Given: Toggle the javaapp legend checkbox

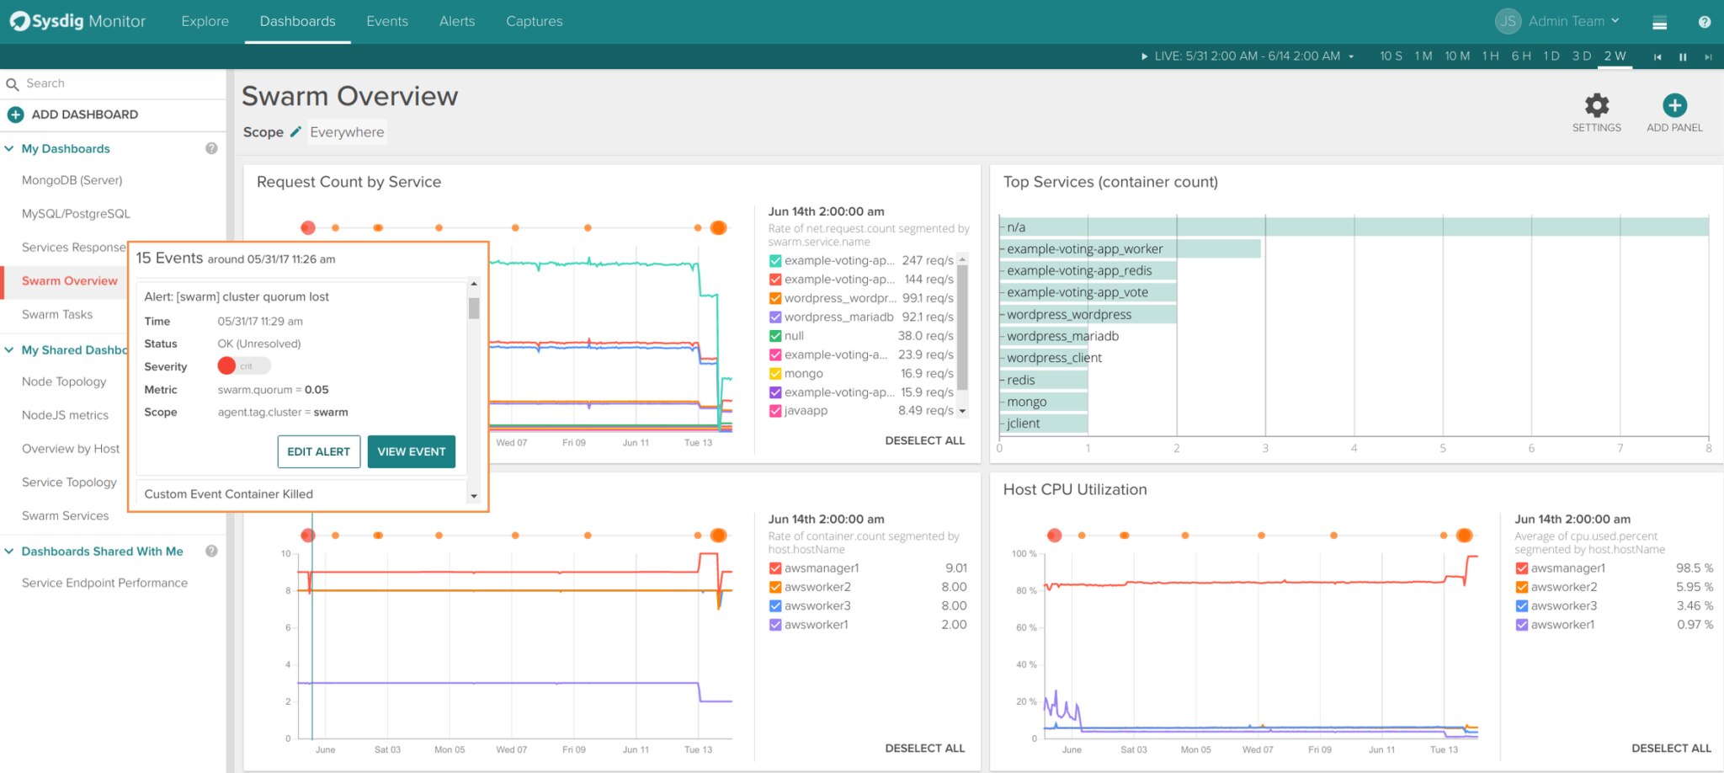Looking at the screenshot, I should (775, 411).
